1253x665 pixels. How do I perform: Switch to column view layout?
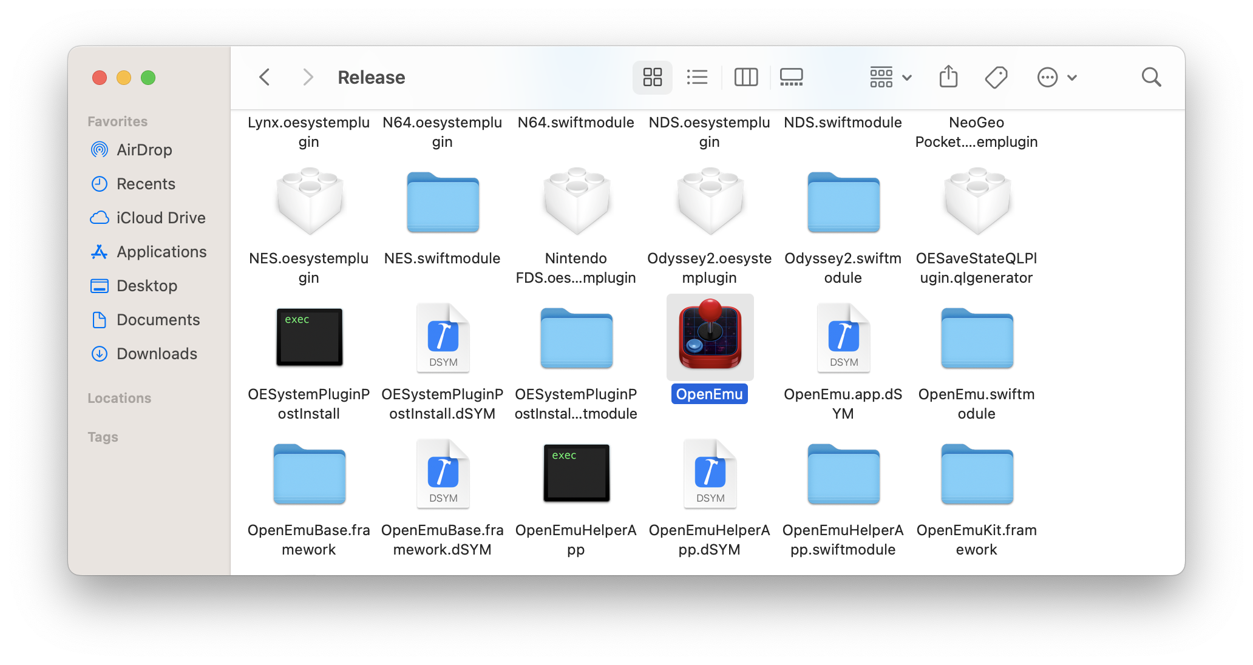tap(746, 77)
